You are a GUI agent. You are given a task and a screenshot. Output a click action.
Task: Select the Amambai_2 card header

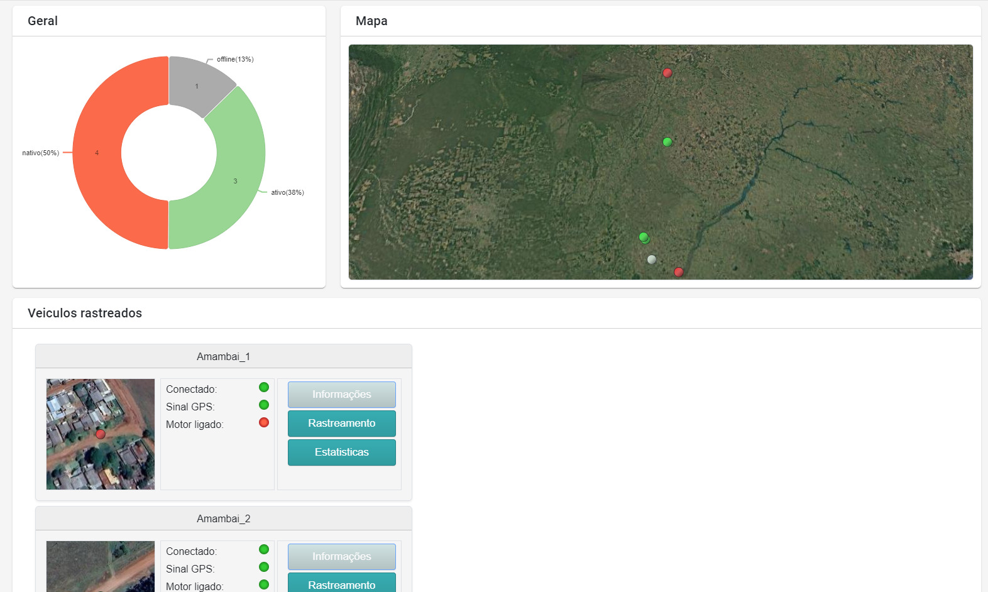pyautogui.click(x=223, y=518)
